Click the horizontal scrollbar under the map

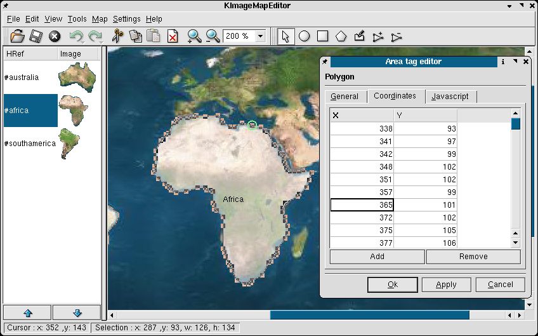pyautogui.click(x=369, y=315)
